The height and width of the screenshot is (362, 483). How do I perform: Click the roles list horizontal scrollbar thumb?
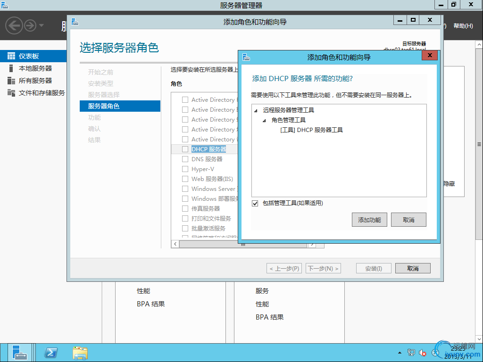click(x=243, y=245)
